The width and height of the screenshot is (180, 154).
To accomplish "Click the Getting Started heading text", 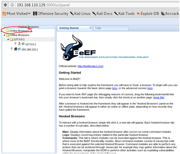I will 70,73.
